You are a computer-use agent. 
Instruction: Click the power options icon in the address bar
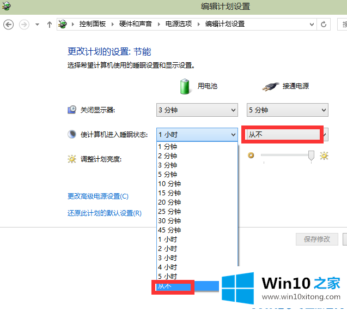(x=63, y=24)
